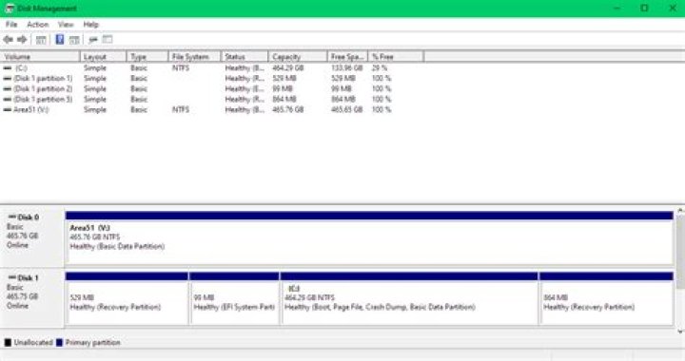
Task: Click the 465.76 GB capacity cell for Area51
Action: [288, 110]
